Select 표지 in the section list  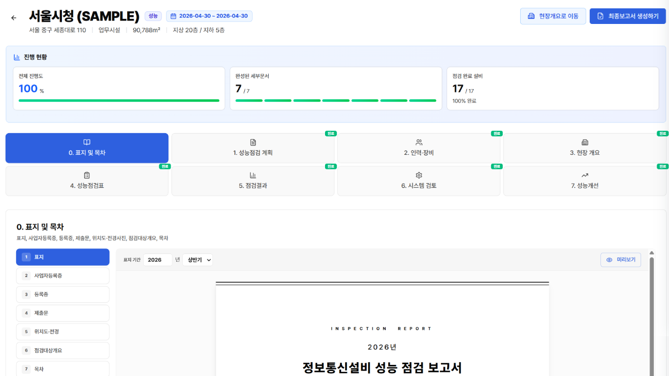63,257
